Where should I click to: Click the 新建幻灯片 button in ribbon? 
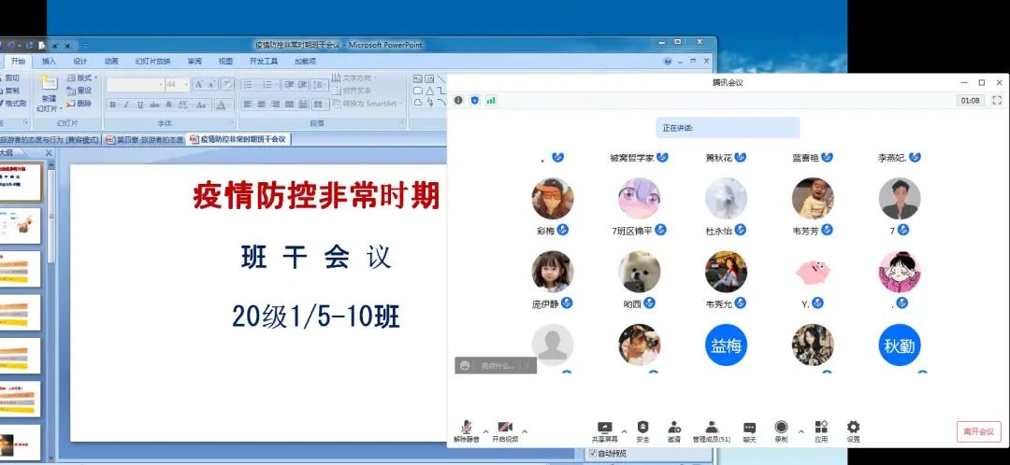coord(47,93)
